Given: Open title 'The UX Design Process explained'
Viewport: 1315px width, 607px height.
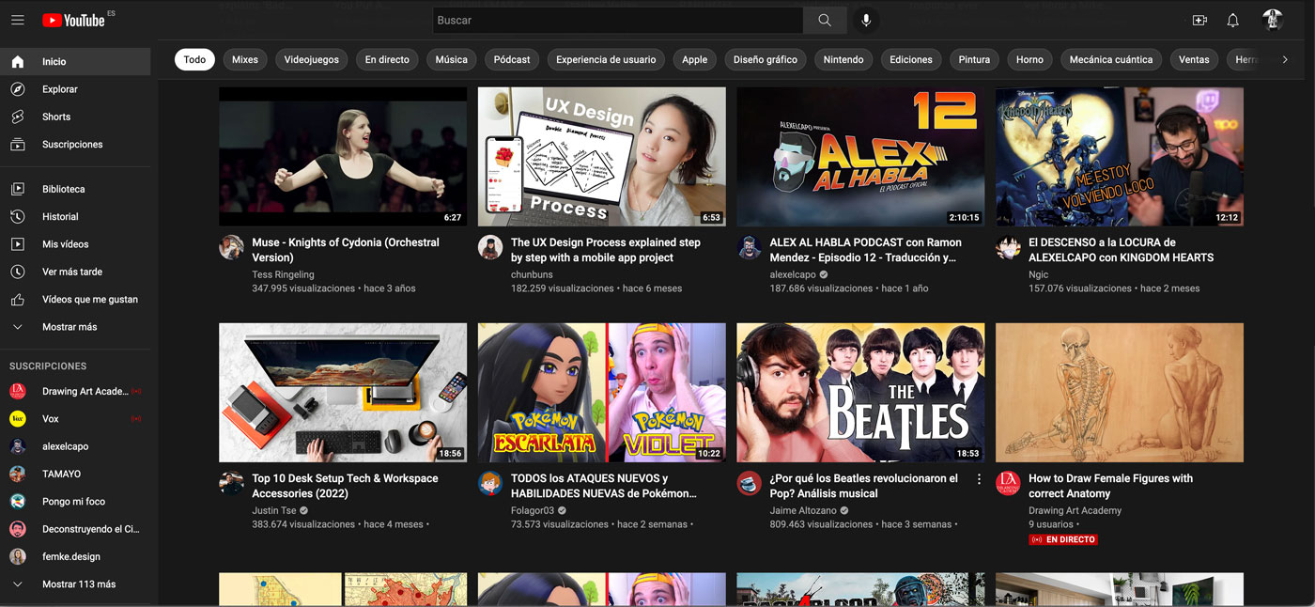Looking at the screenshot, I should (x=606, y=250).
